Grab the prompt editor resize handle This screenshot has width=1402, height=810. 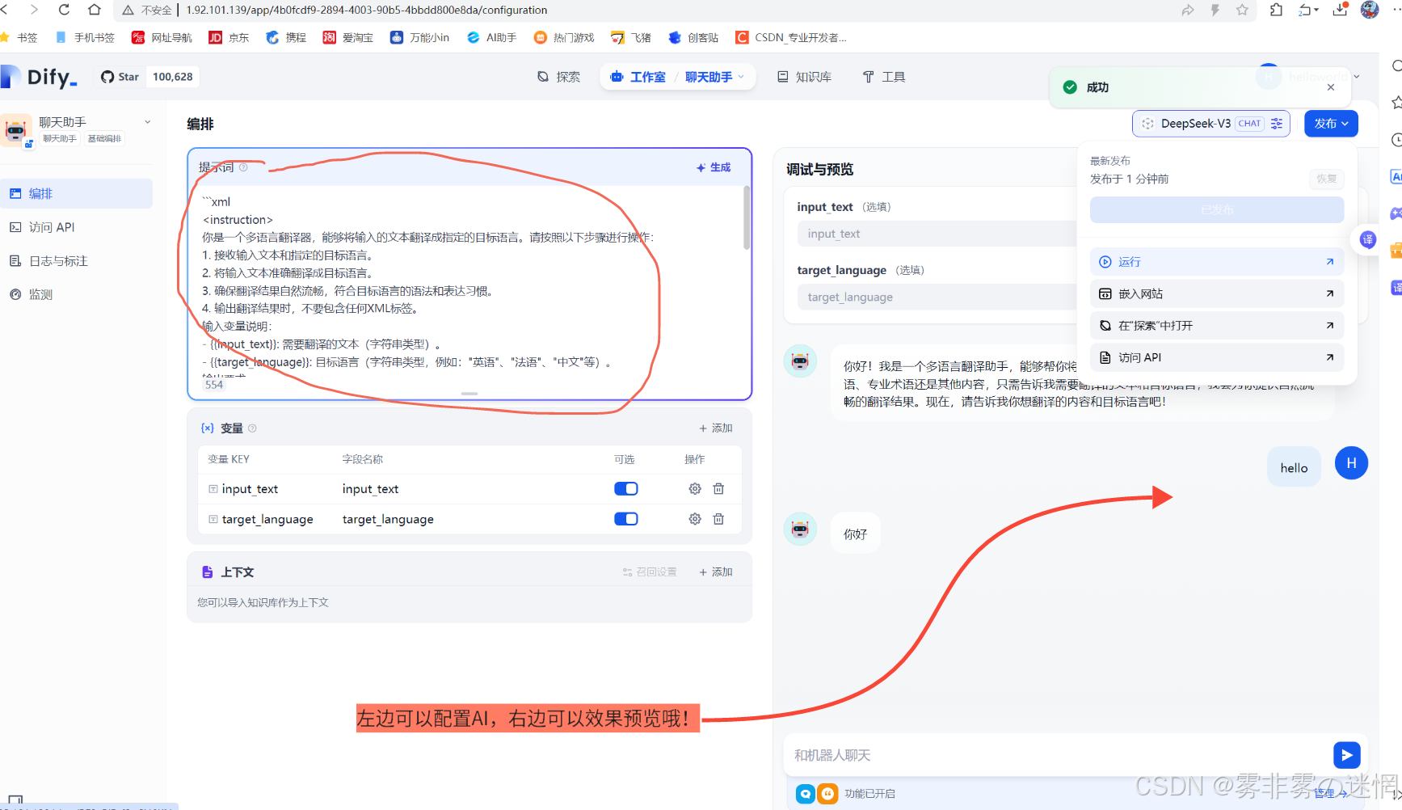click(x=469, y=394)
